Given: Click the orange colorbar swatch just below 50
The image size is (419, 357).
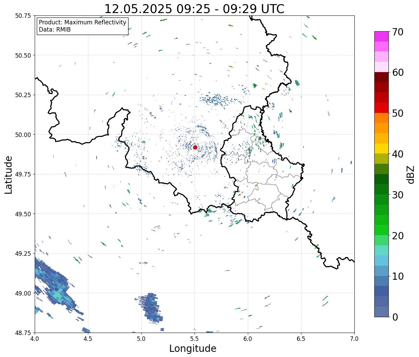Looking at the screenshot, I should (x=382, y=118).
